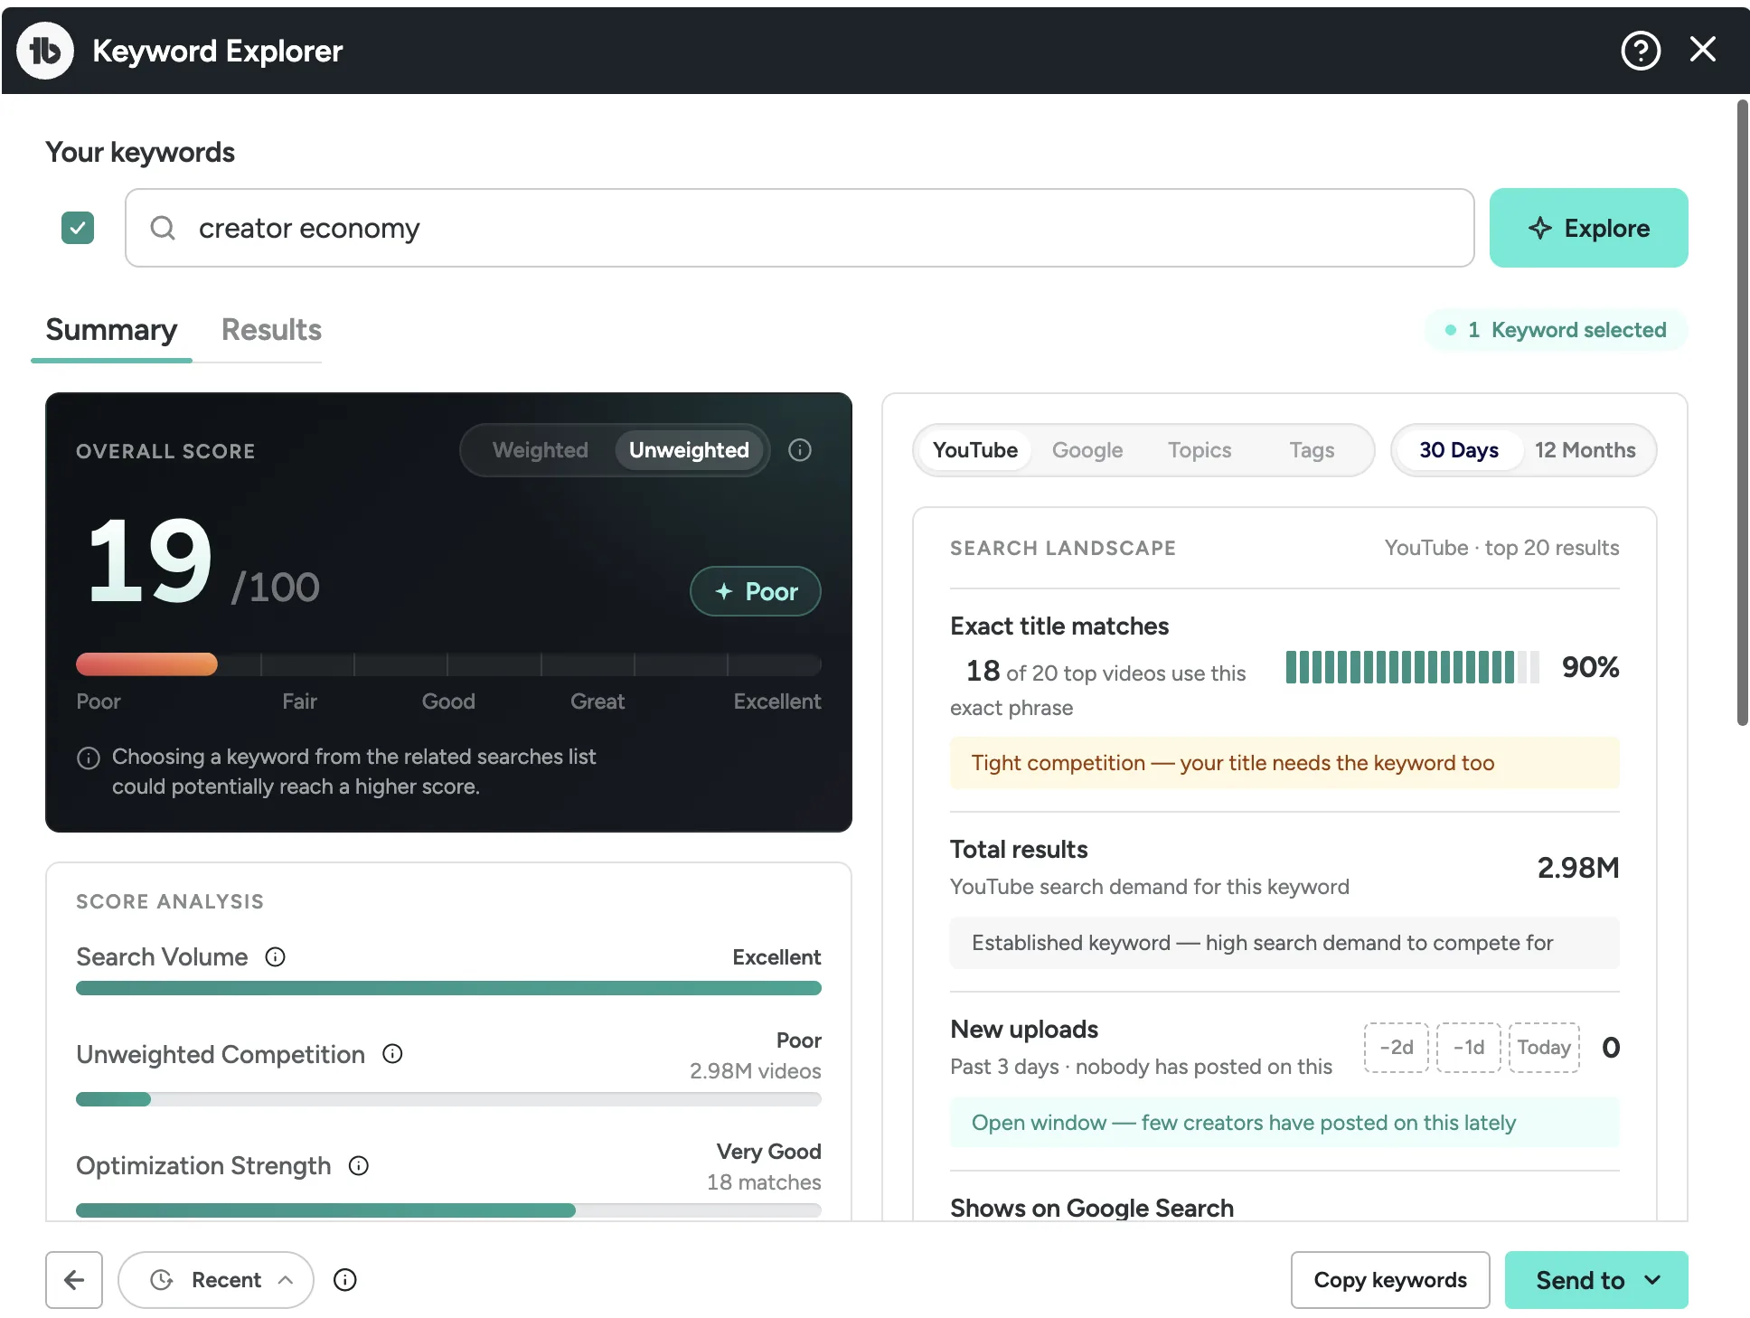Click the Explore button

(1588, 228)
